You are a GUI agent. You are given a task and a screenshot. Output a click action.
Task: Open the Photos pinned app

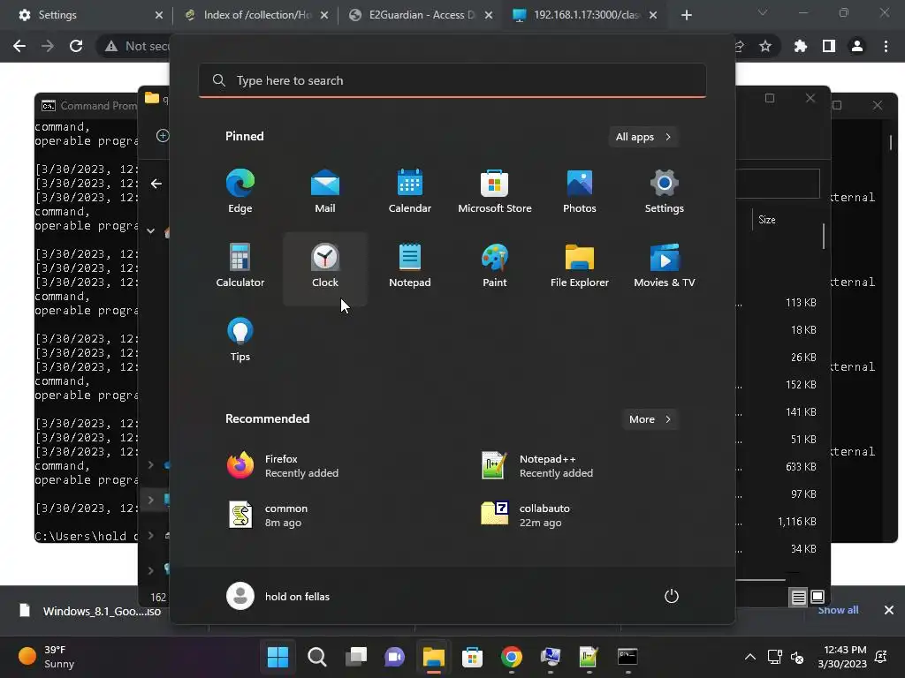click(x=580, y=192)
